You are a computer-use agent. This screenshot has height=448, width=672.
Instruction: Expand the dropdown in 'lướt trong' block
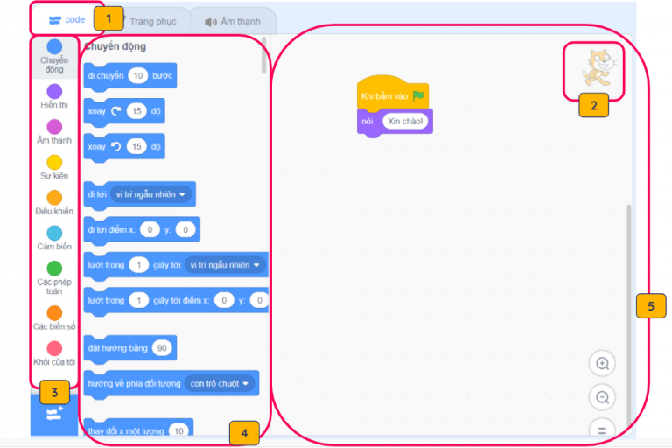point(225,265)
